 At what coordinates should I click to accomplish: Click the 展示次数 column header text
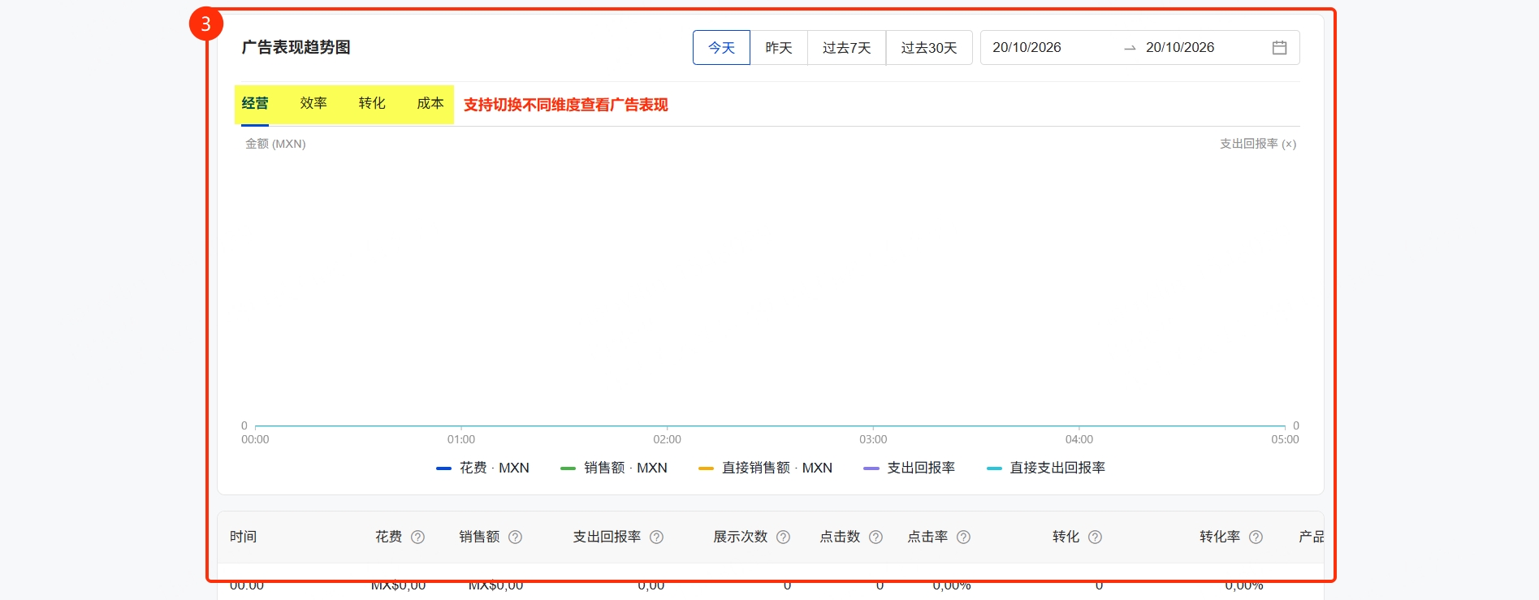(740, 537)
